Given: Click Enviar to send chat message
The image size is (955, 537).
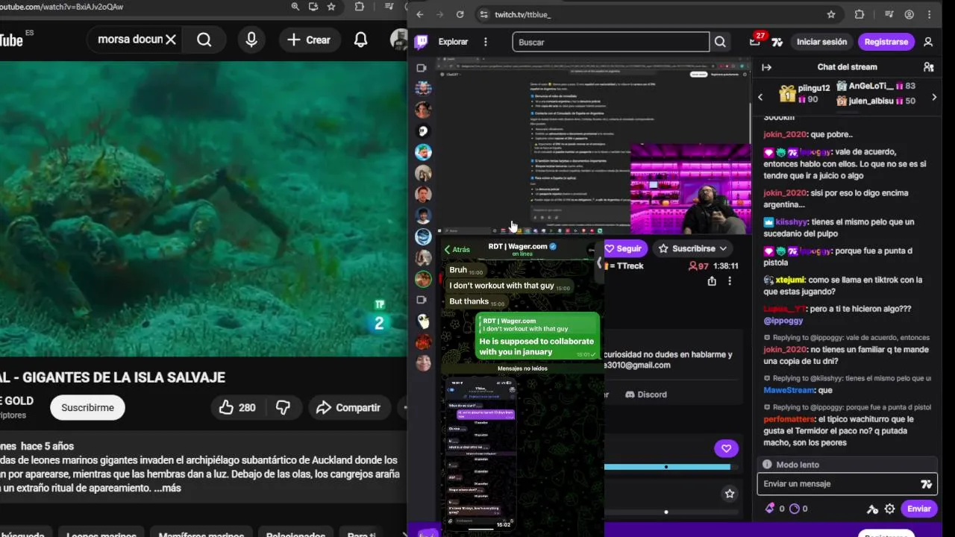Looking at the screenshot, I should click(x=918, y=509).
